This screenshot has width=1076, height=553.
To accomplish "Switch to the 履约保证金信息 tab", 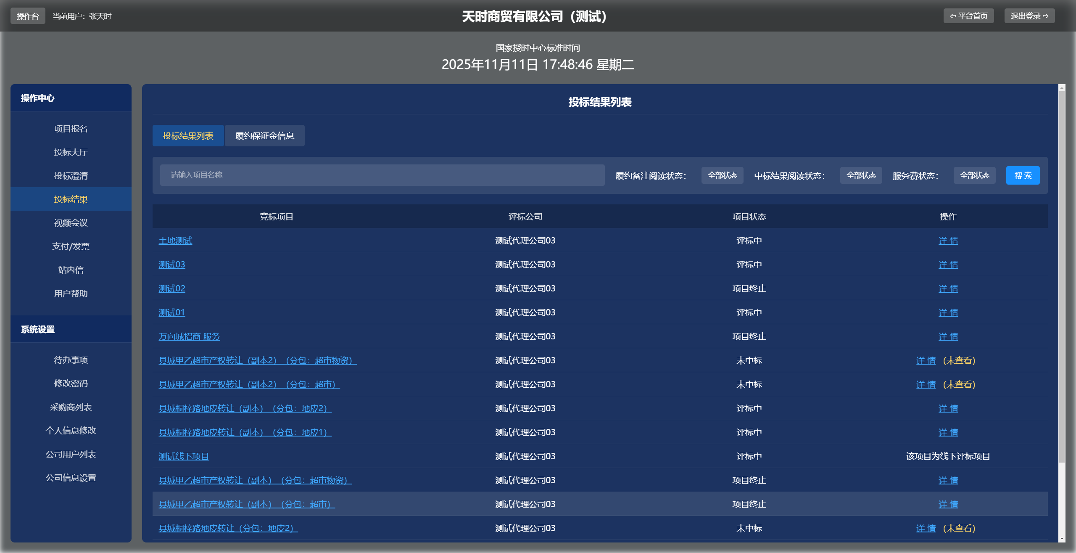I will pyautogui.click(x=264, y=135).
